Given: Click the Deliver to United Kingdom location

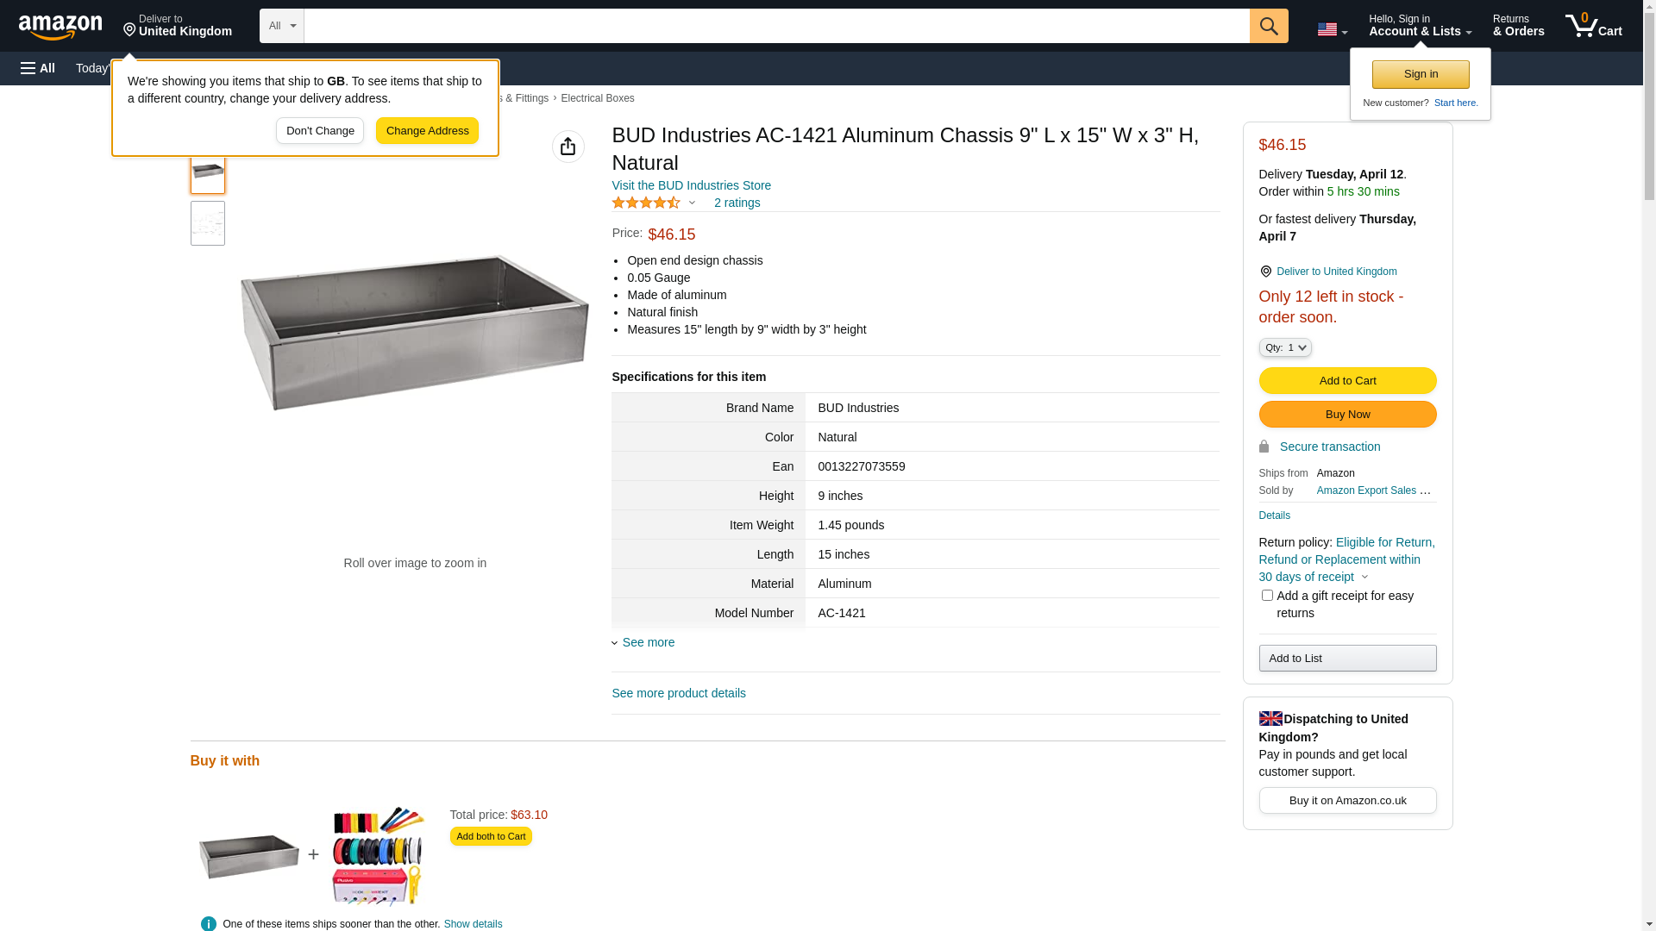Looking at the screenshot, I should pos(178,26).
